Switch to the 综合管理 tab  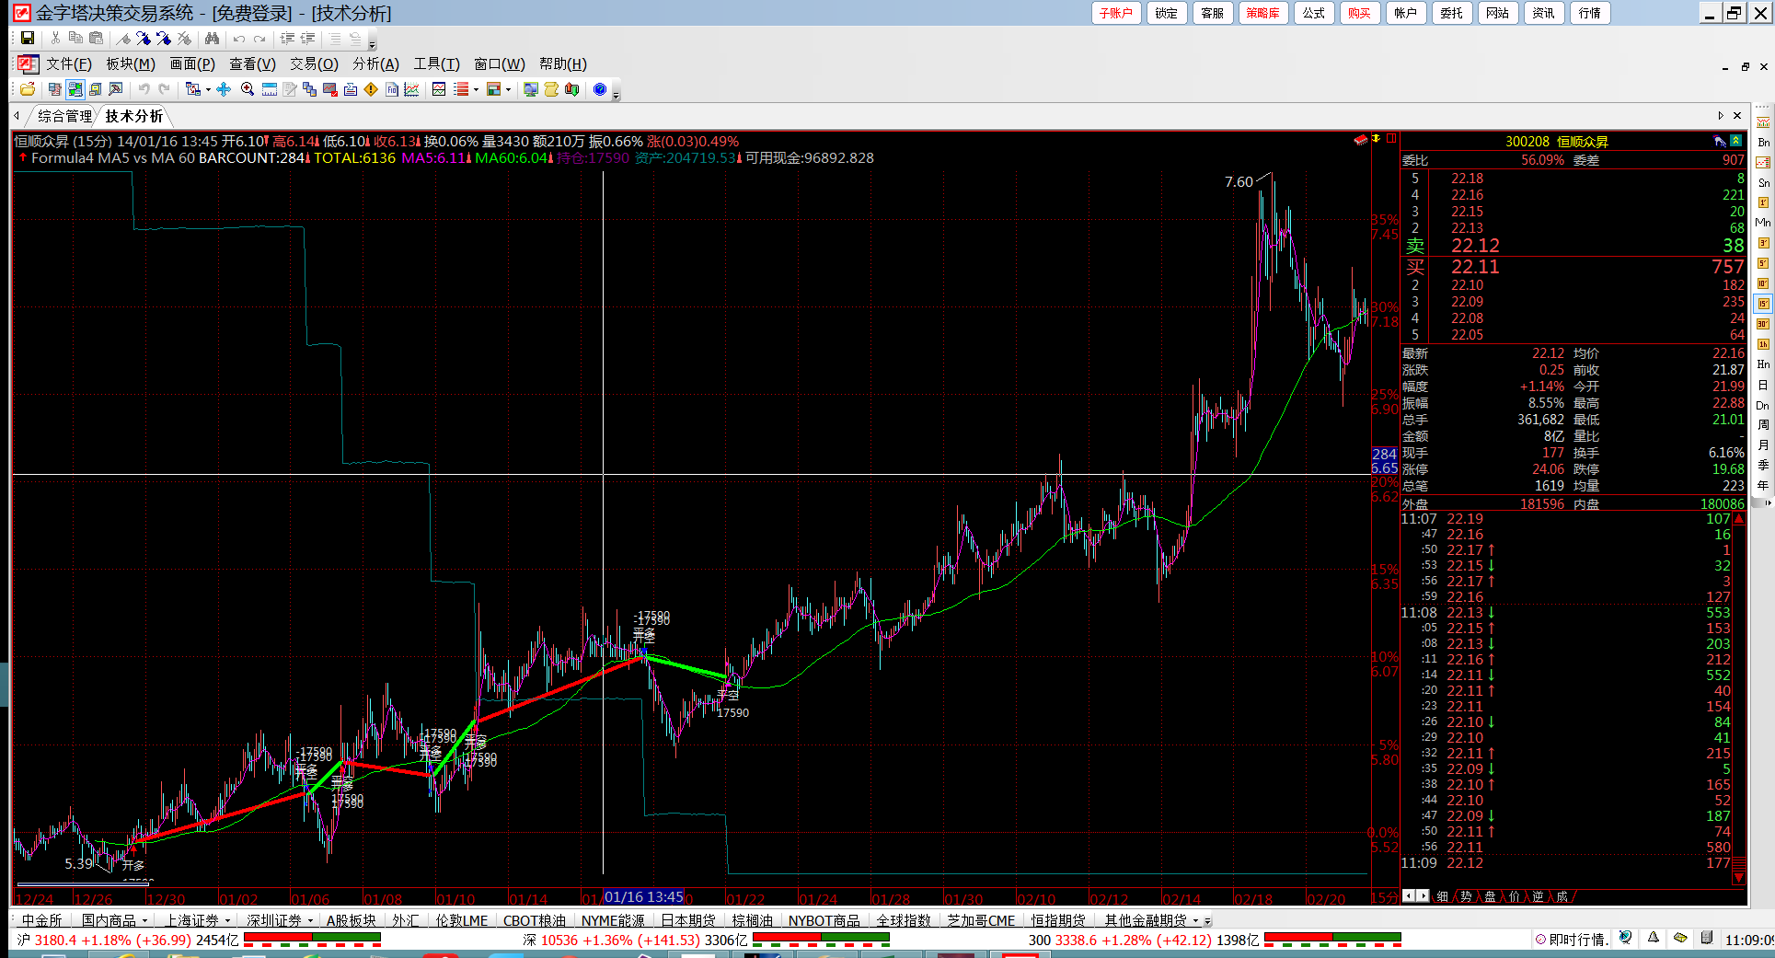(64, 116)
